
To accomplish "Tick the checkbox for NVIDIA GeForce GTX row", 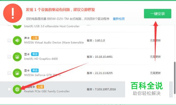I will coord(9,73).
